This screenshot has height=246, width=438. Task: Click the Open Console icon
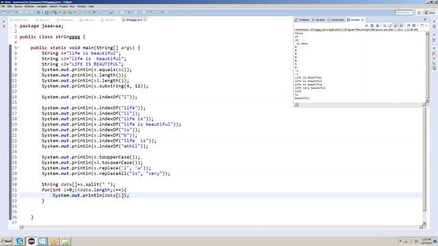tap(422, 26)
